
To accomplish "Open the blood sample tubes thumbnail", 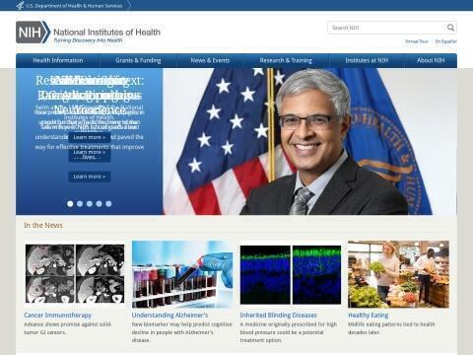I will pyautogui.click(x=182, y=274).
